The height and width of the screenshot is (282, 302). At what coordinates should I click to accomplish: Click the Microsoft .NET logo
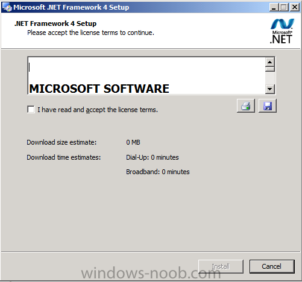(282, 31)
